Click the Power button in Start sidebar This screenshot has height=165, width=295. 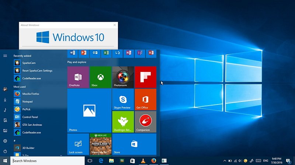(5, 151)
